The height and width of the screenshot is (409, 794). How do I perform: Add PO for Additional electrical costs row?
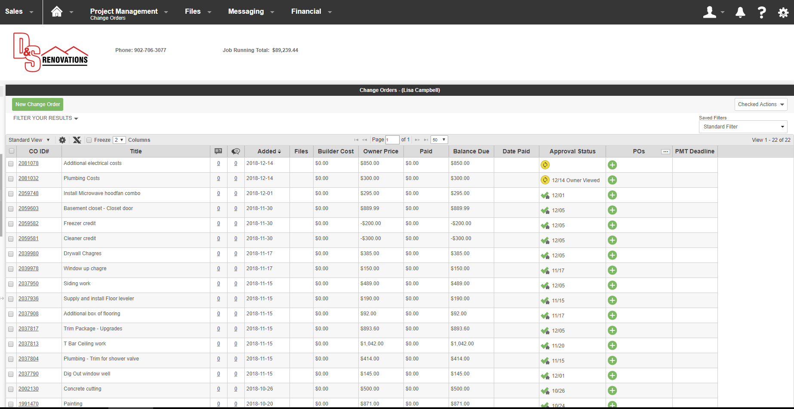[612, 165]
